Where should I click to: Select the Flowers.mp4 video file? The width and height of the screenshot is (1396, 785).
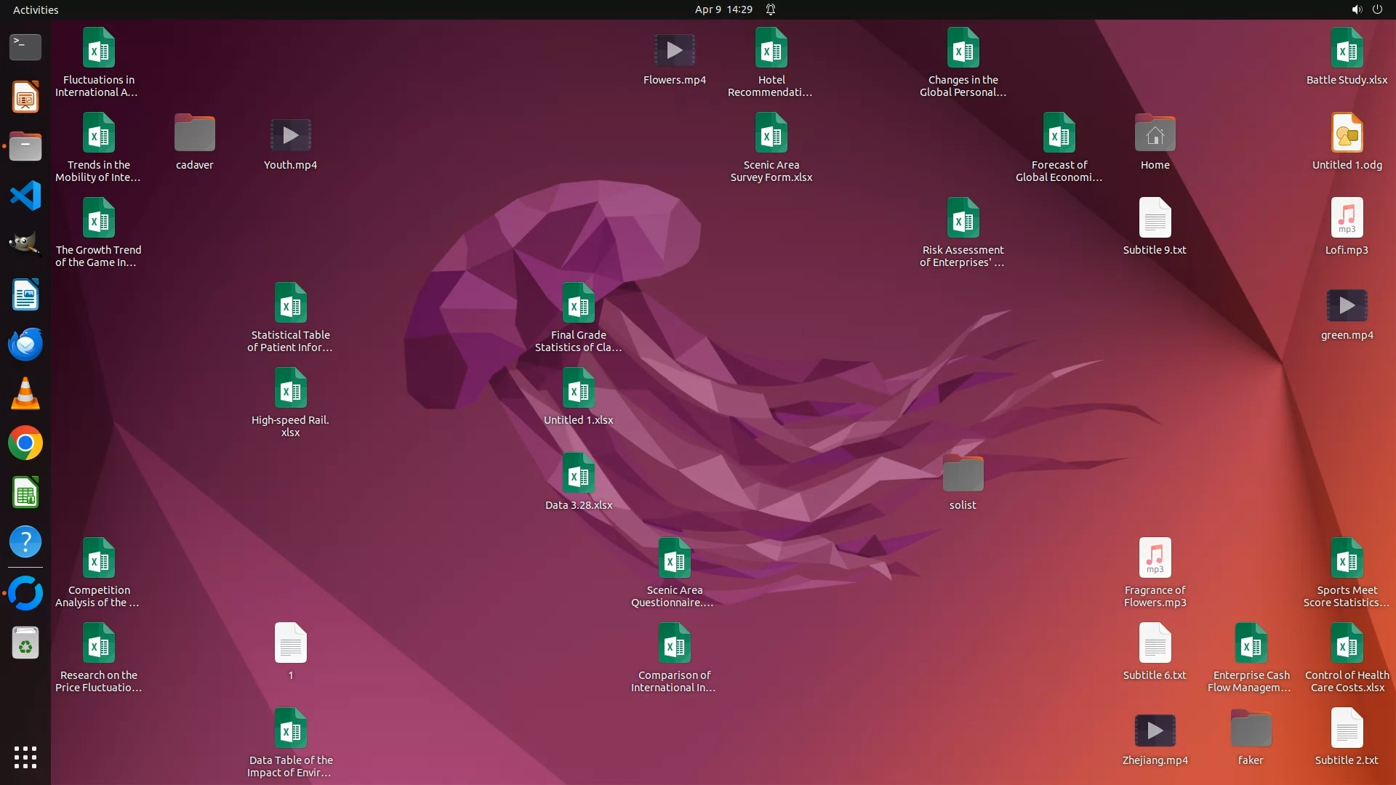[x=674, y=51]
